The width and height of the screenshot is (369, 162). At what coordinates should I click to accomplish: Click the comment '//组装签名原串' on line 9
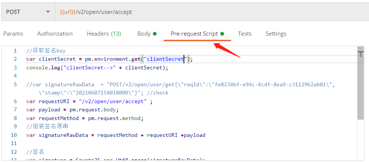[47, 126]
